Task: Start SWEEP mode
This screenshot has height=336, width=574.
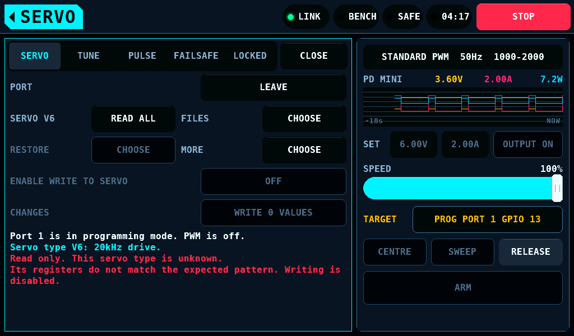Action: (x=462, y=252)
